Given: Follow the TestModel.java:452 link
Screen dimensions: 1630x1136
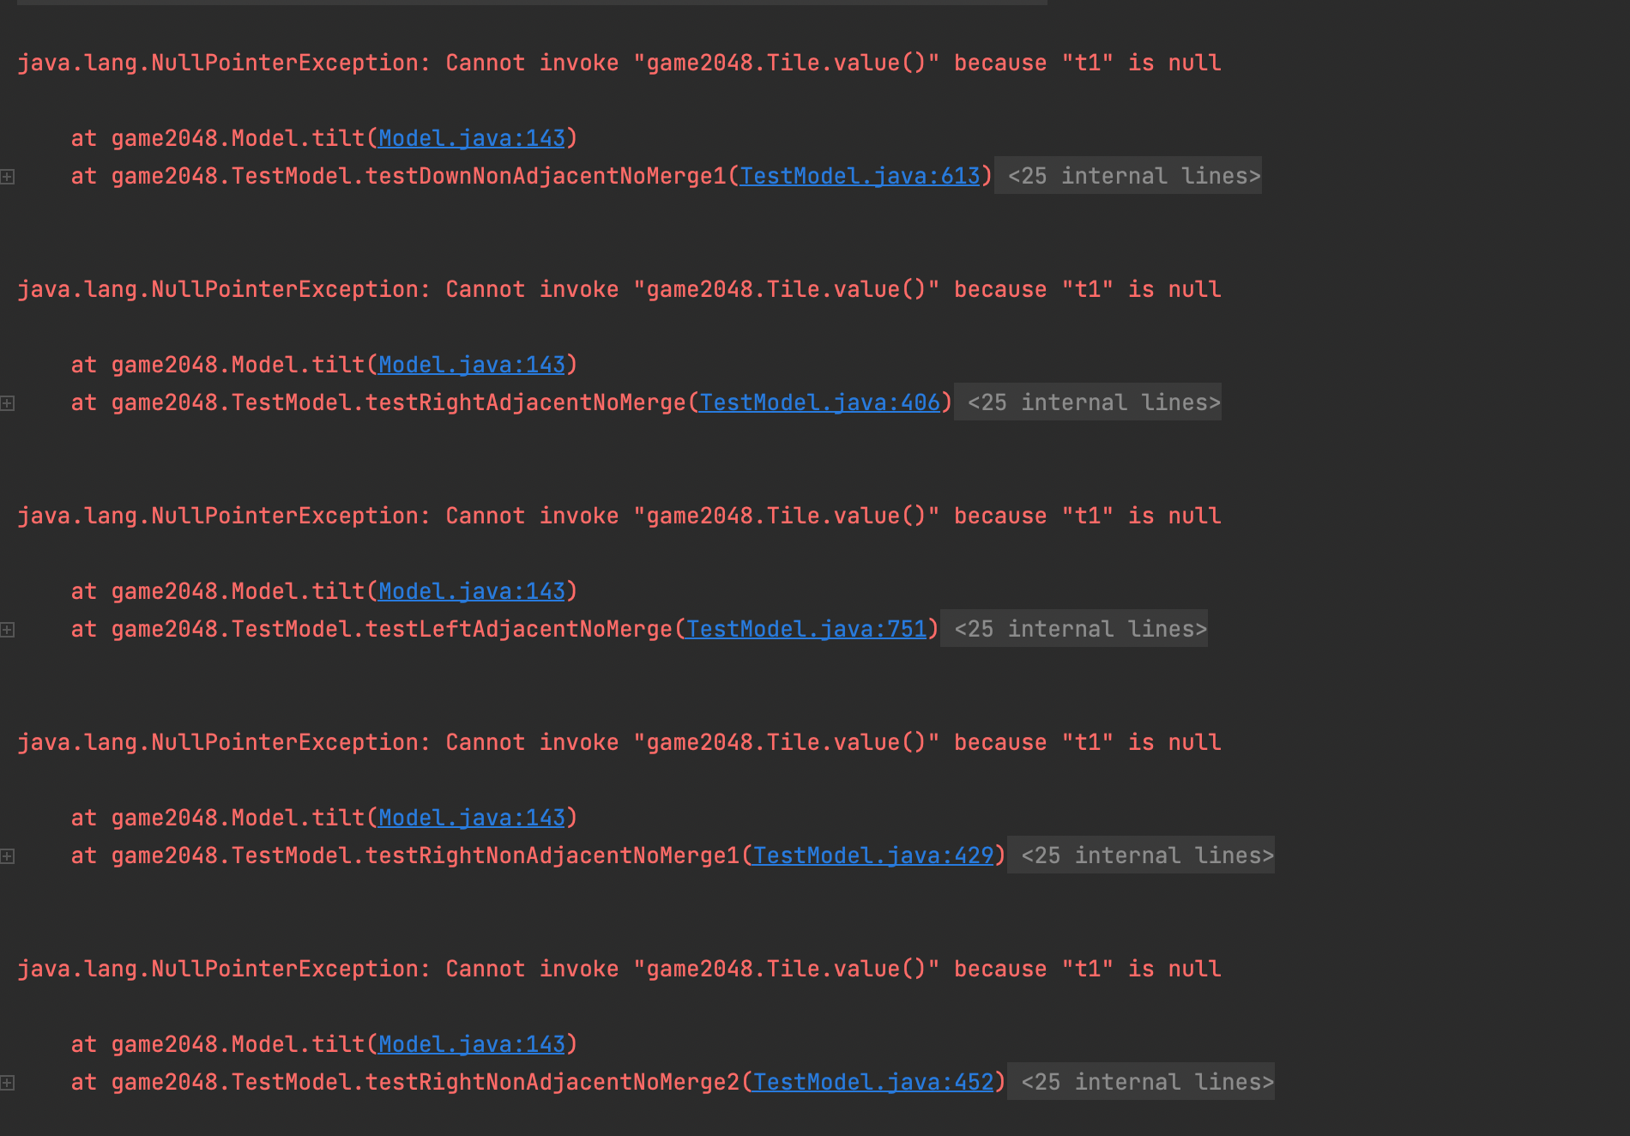Looking at the screenshot, I should [873, 1082].
